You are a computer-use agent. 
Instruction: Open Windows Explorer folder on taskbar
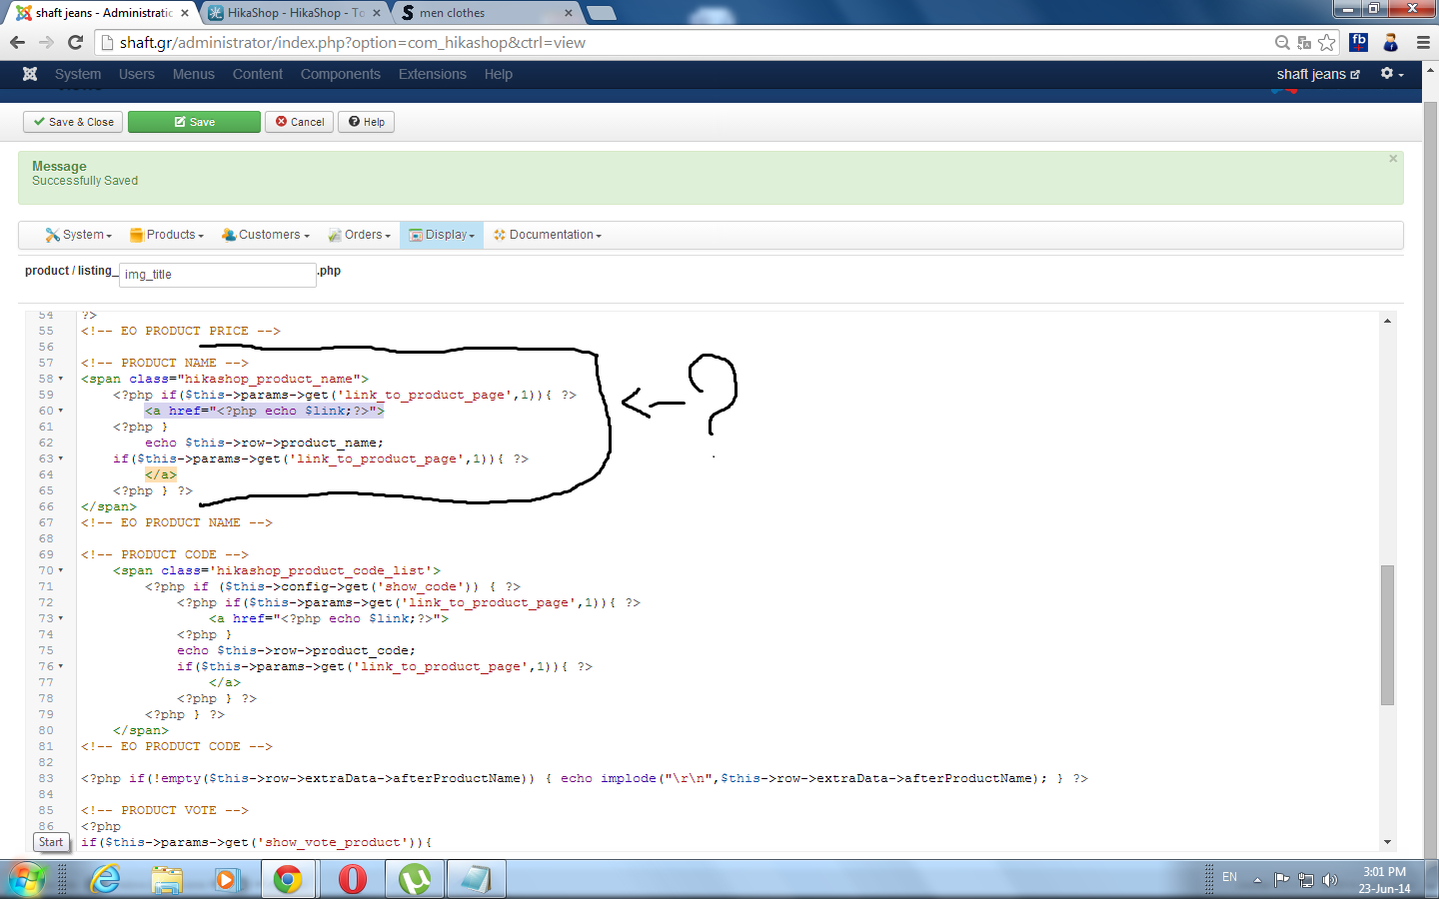click(167, 879)
